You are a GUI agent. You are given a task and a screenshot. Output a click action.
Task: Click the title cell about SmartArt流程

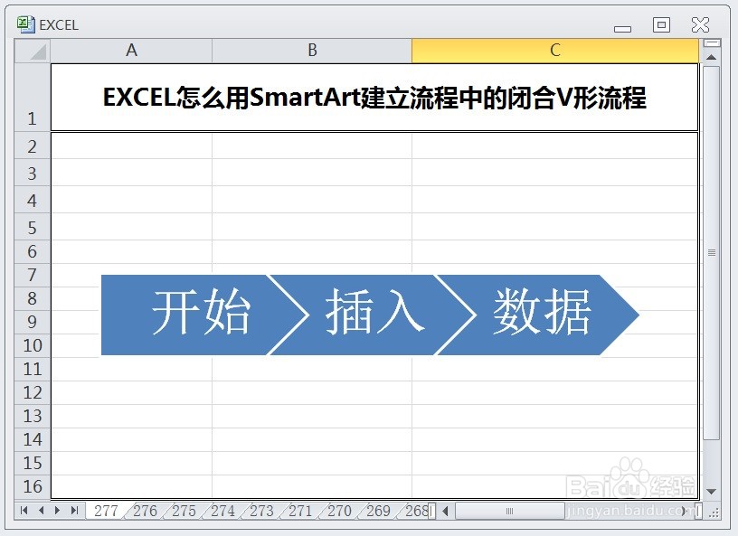click(x=374, y=98)
